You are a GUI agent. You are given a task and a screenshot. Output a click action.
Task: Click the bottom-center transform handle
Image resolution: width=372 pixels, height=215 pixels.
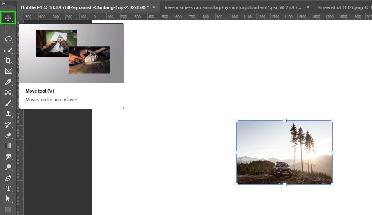[x=285, y=184]
